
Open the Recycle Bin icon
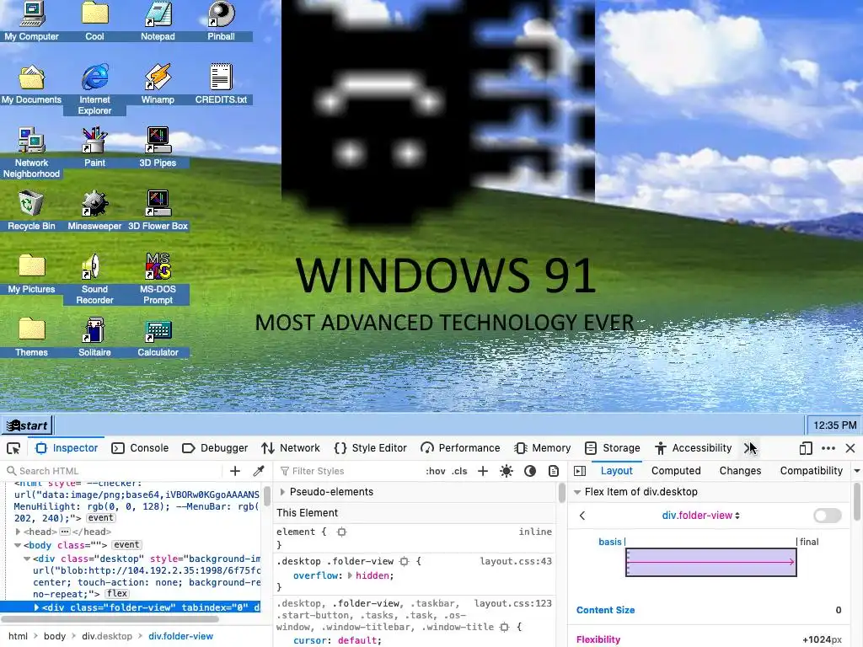click(x=31, y=210)
